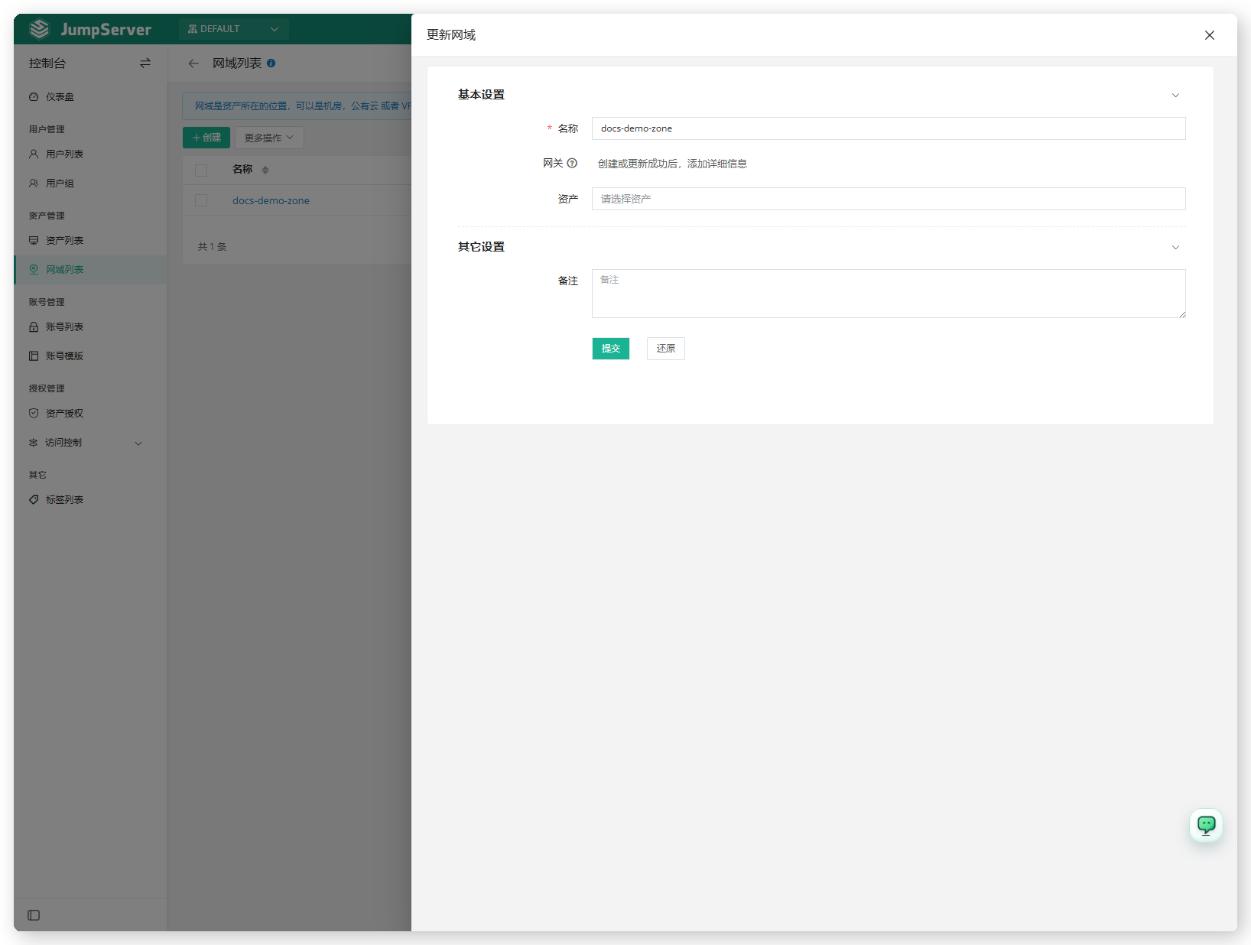Sort the table by 名称 column
Screen dimensions: 1251x945
click(265, 170)
